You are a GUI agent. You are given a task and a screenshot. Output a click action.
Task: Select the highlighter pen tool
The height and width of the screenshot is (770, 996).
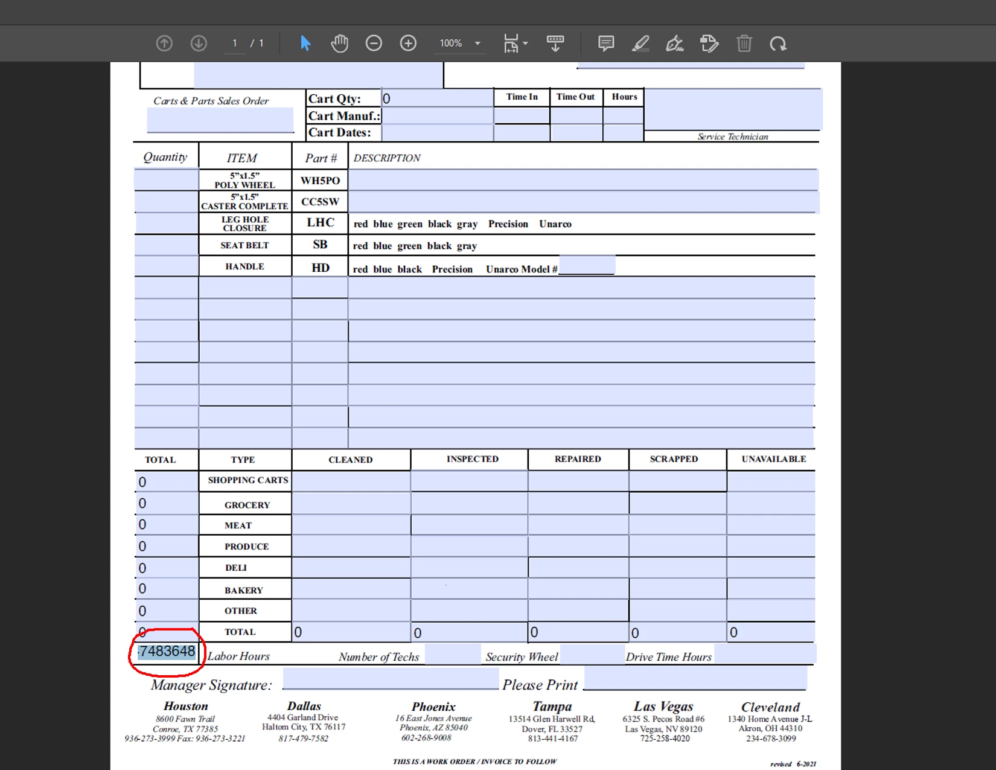click(x=640, y=43)
